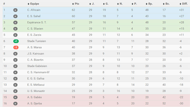Click the equals badge next to U. S. Monastir
The width and height of the screenshot is (190, 107).
15,91
